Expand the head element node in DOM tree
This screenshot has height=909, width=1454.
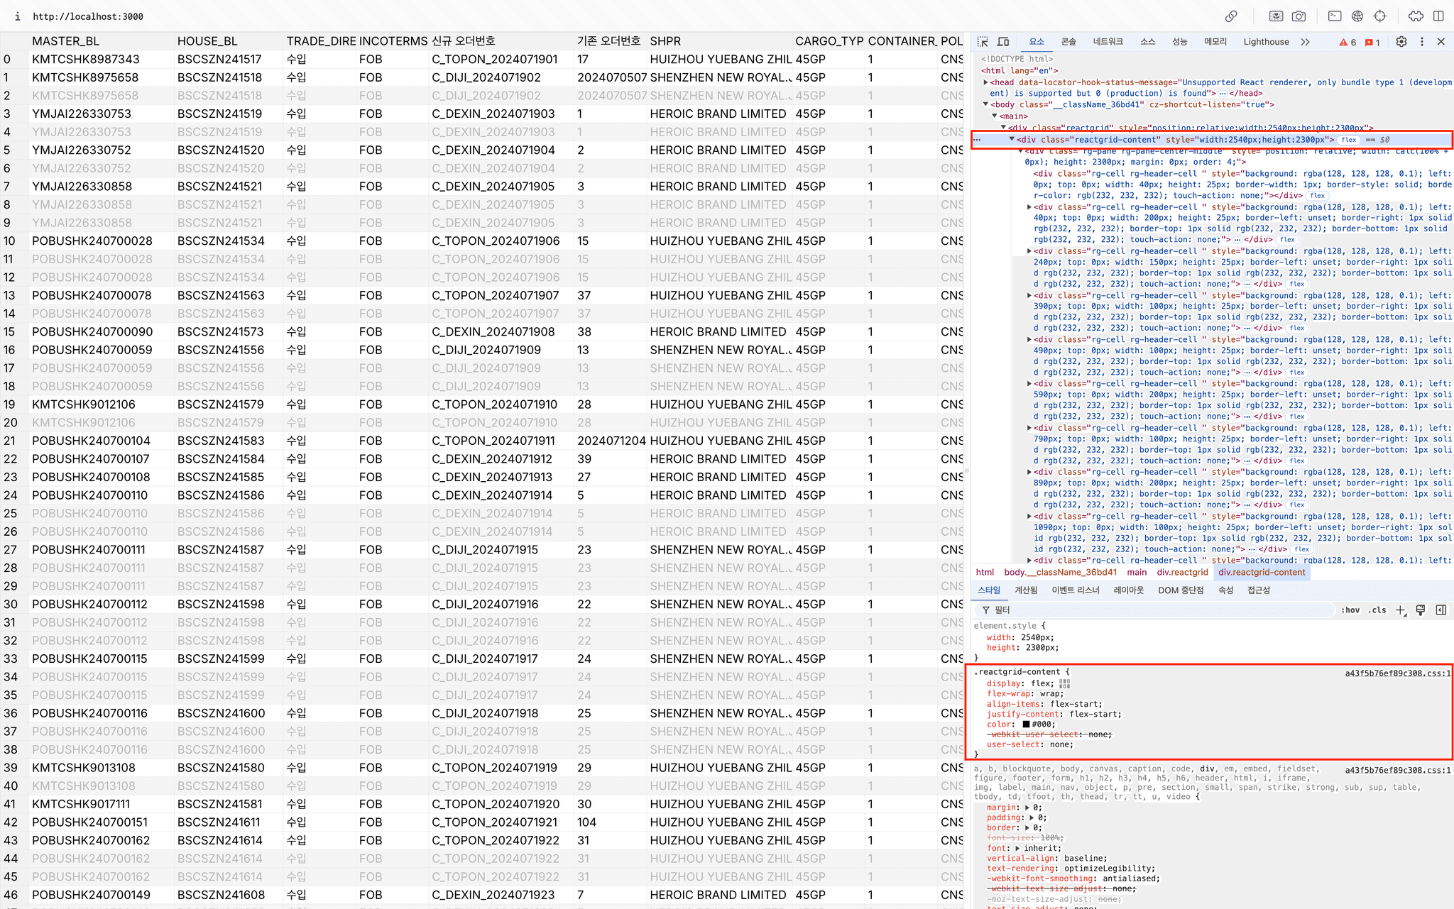coord(986,82)
